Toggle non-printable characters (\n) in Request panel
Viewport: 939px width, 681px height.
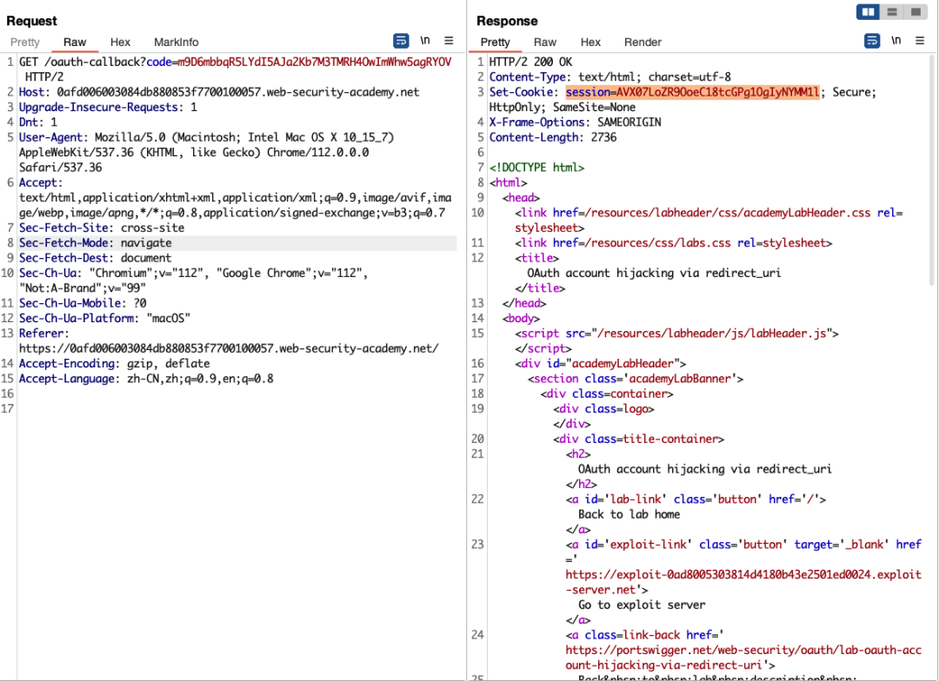tap(424, 40)
